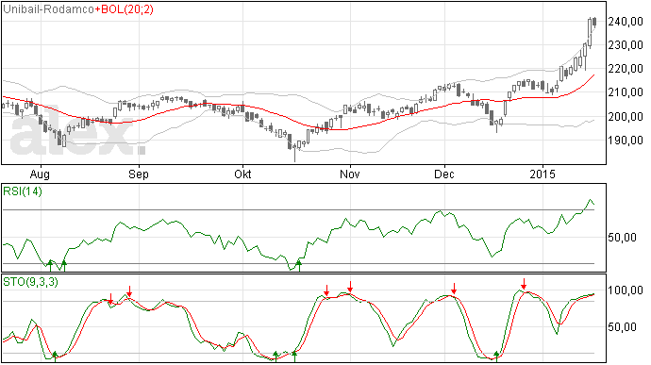Click the 50,00 label of STO panel

click(622, 327)
